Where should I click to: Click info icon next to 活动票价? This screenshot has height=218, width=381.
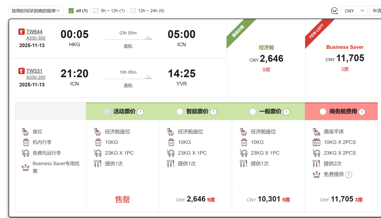(x=140, y=112)
